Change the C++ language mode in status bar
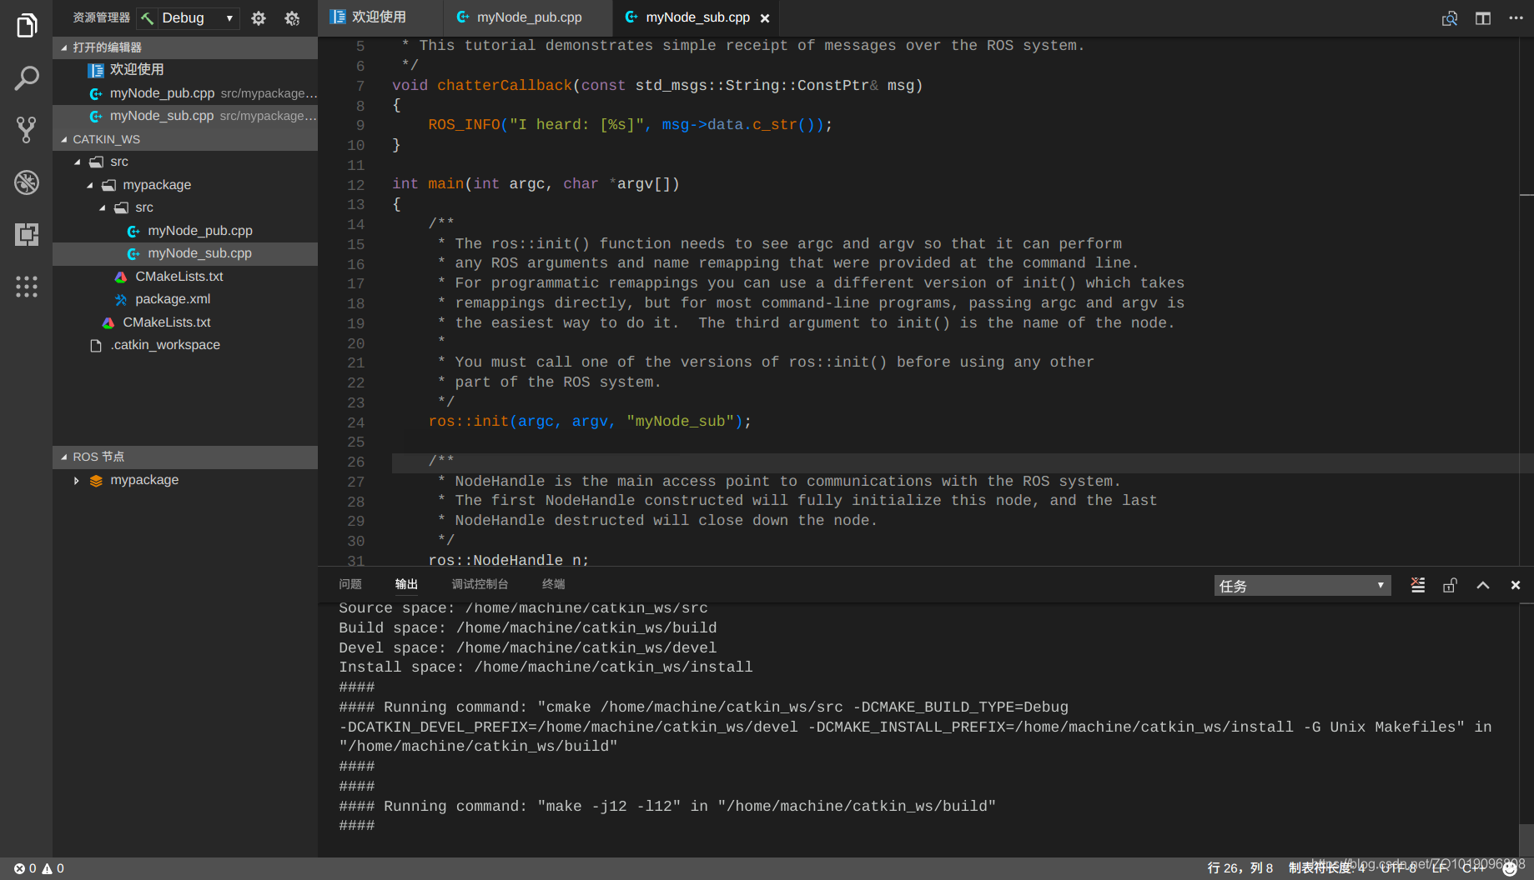The height and width of the screenshot is (880, 1534). coord(1473,868)
